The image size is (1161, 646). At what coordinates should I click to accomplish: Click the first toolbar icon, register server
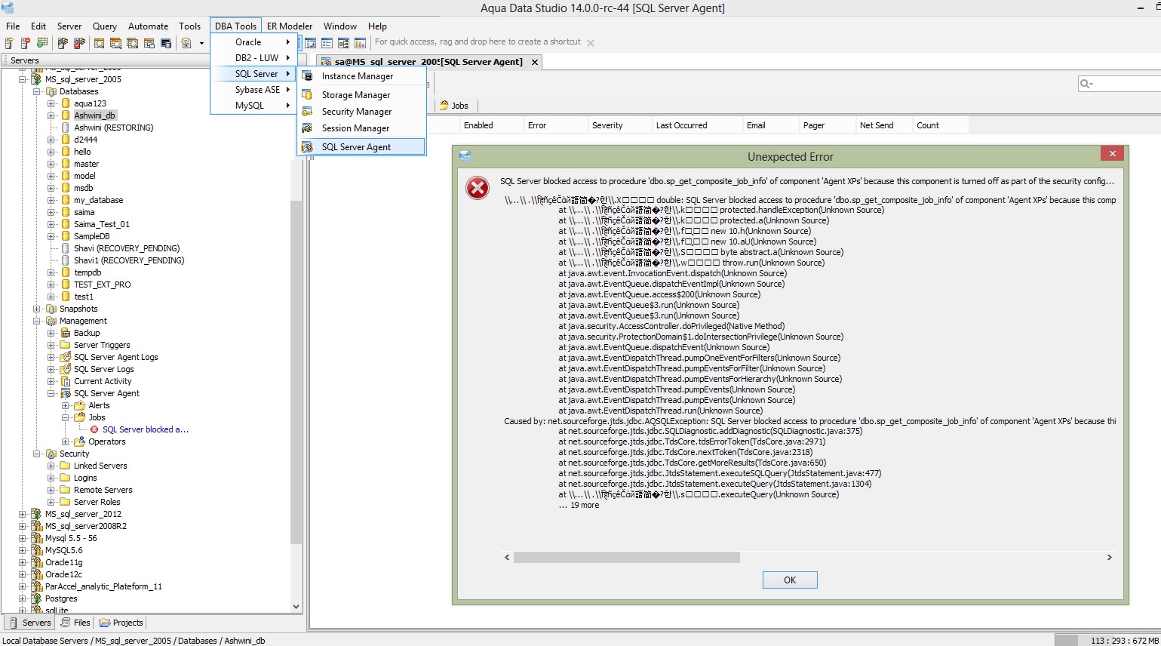click(x=9, y=43)
